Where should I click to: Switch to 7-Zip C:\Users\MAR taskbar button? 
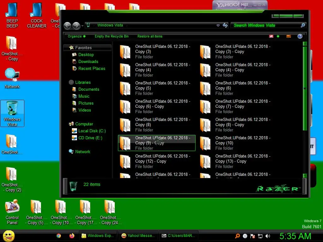coord(179,236)
